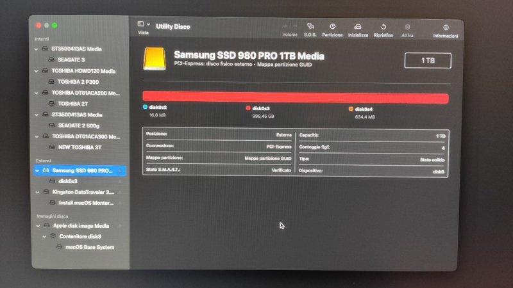Select TOSHIBA HDWD120 Media disk row
The height and width of the screenshot is (288, 513).
point(83,71)
